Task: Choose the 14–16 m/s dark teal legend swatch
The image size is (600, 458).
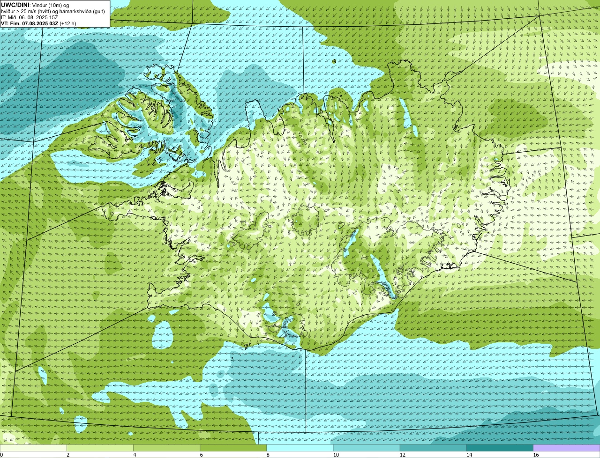Action: pos(500,448)
